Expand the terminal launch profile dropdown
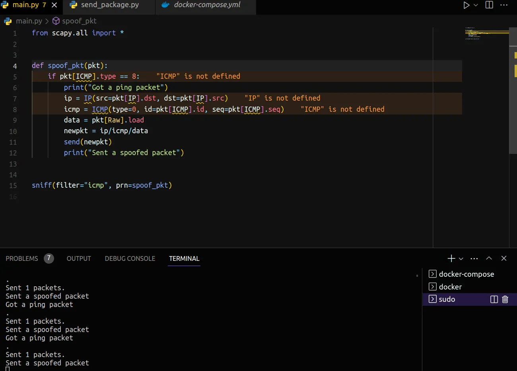 tap(461, 258)
